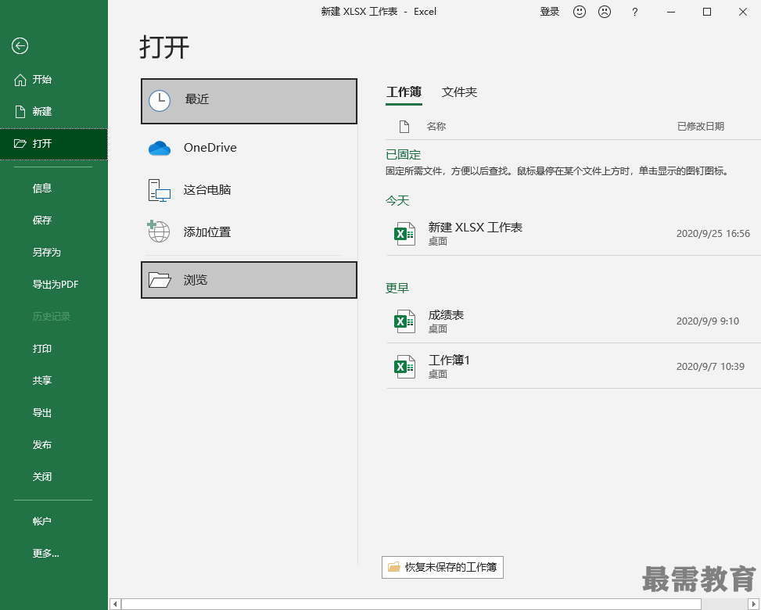Click the date 2020/9/7 10:39
Image resolution: width=761 pixels, height=610 pixels.
point(710,367)
